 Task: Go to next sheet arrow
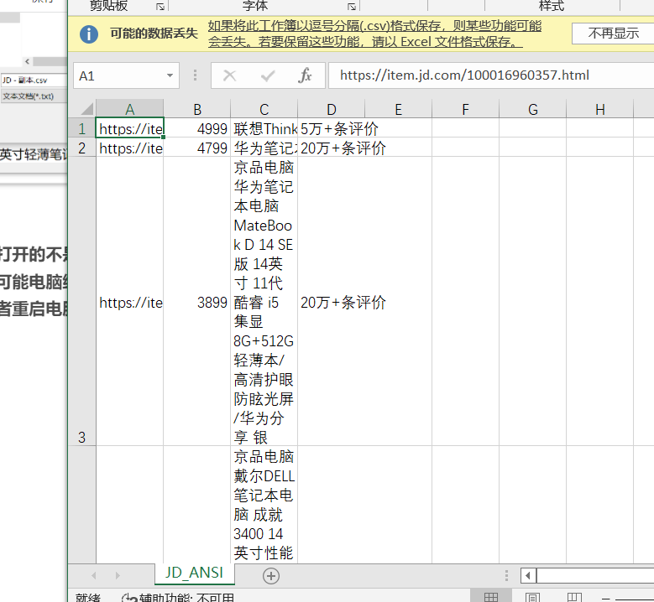[x=118, y=576]
